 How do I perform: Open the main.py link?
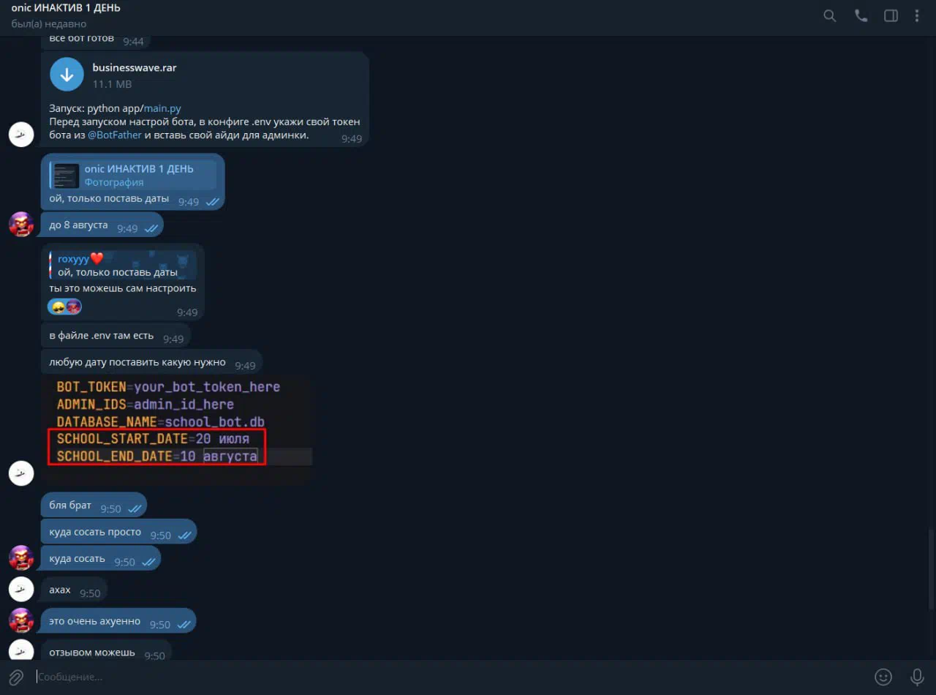162,108
